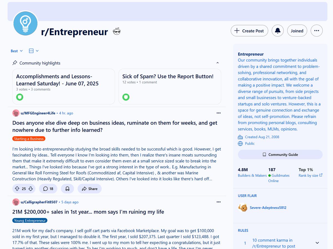333x249 pixels.
Task: Click the Severe-Adeptness5812 flair avatar
Action: point(243,207)
